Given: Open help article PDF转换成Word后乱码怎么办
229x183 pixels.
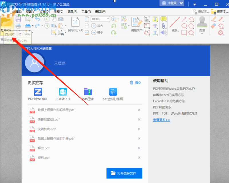Looking at the screenshot, I should [174, 89].
